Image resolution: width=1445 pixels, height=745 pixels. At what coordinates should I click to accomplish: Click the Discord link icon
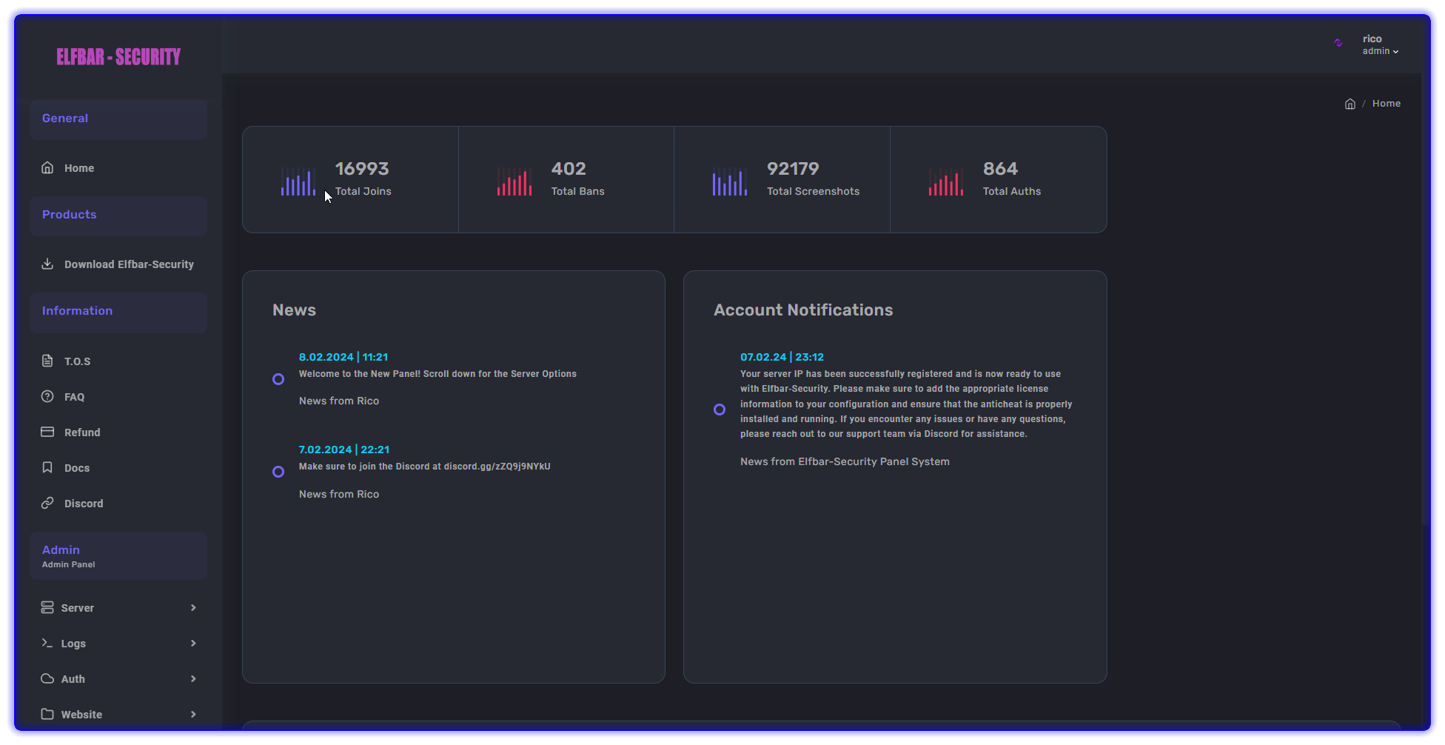pos(47,503)
